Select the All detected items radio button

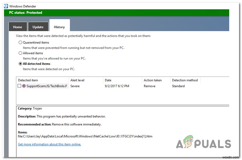(x=20, y=64)
